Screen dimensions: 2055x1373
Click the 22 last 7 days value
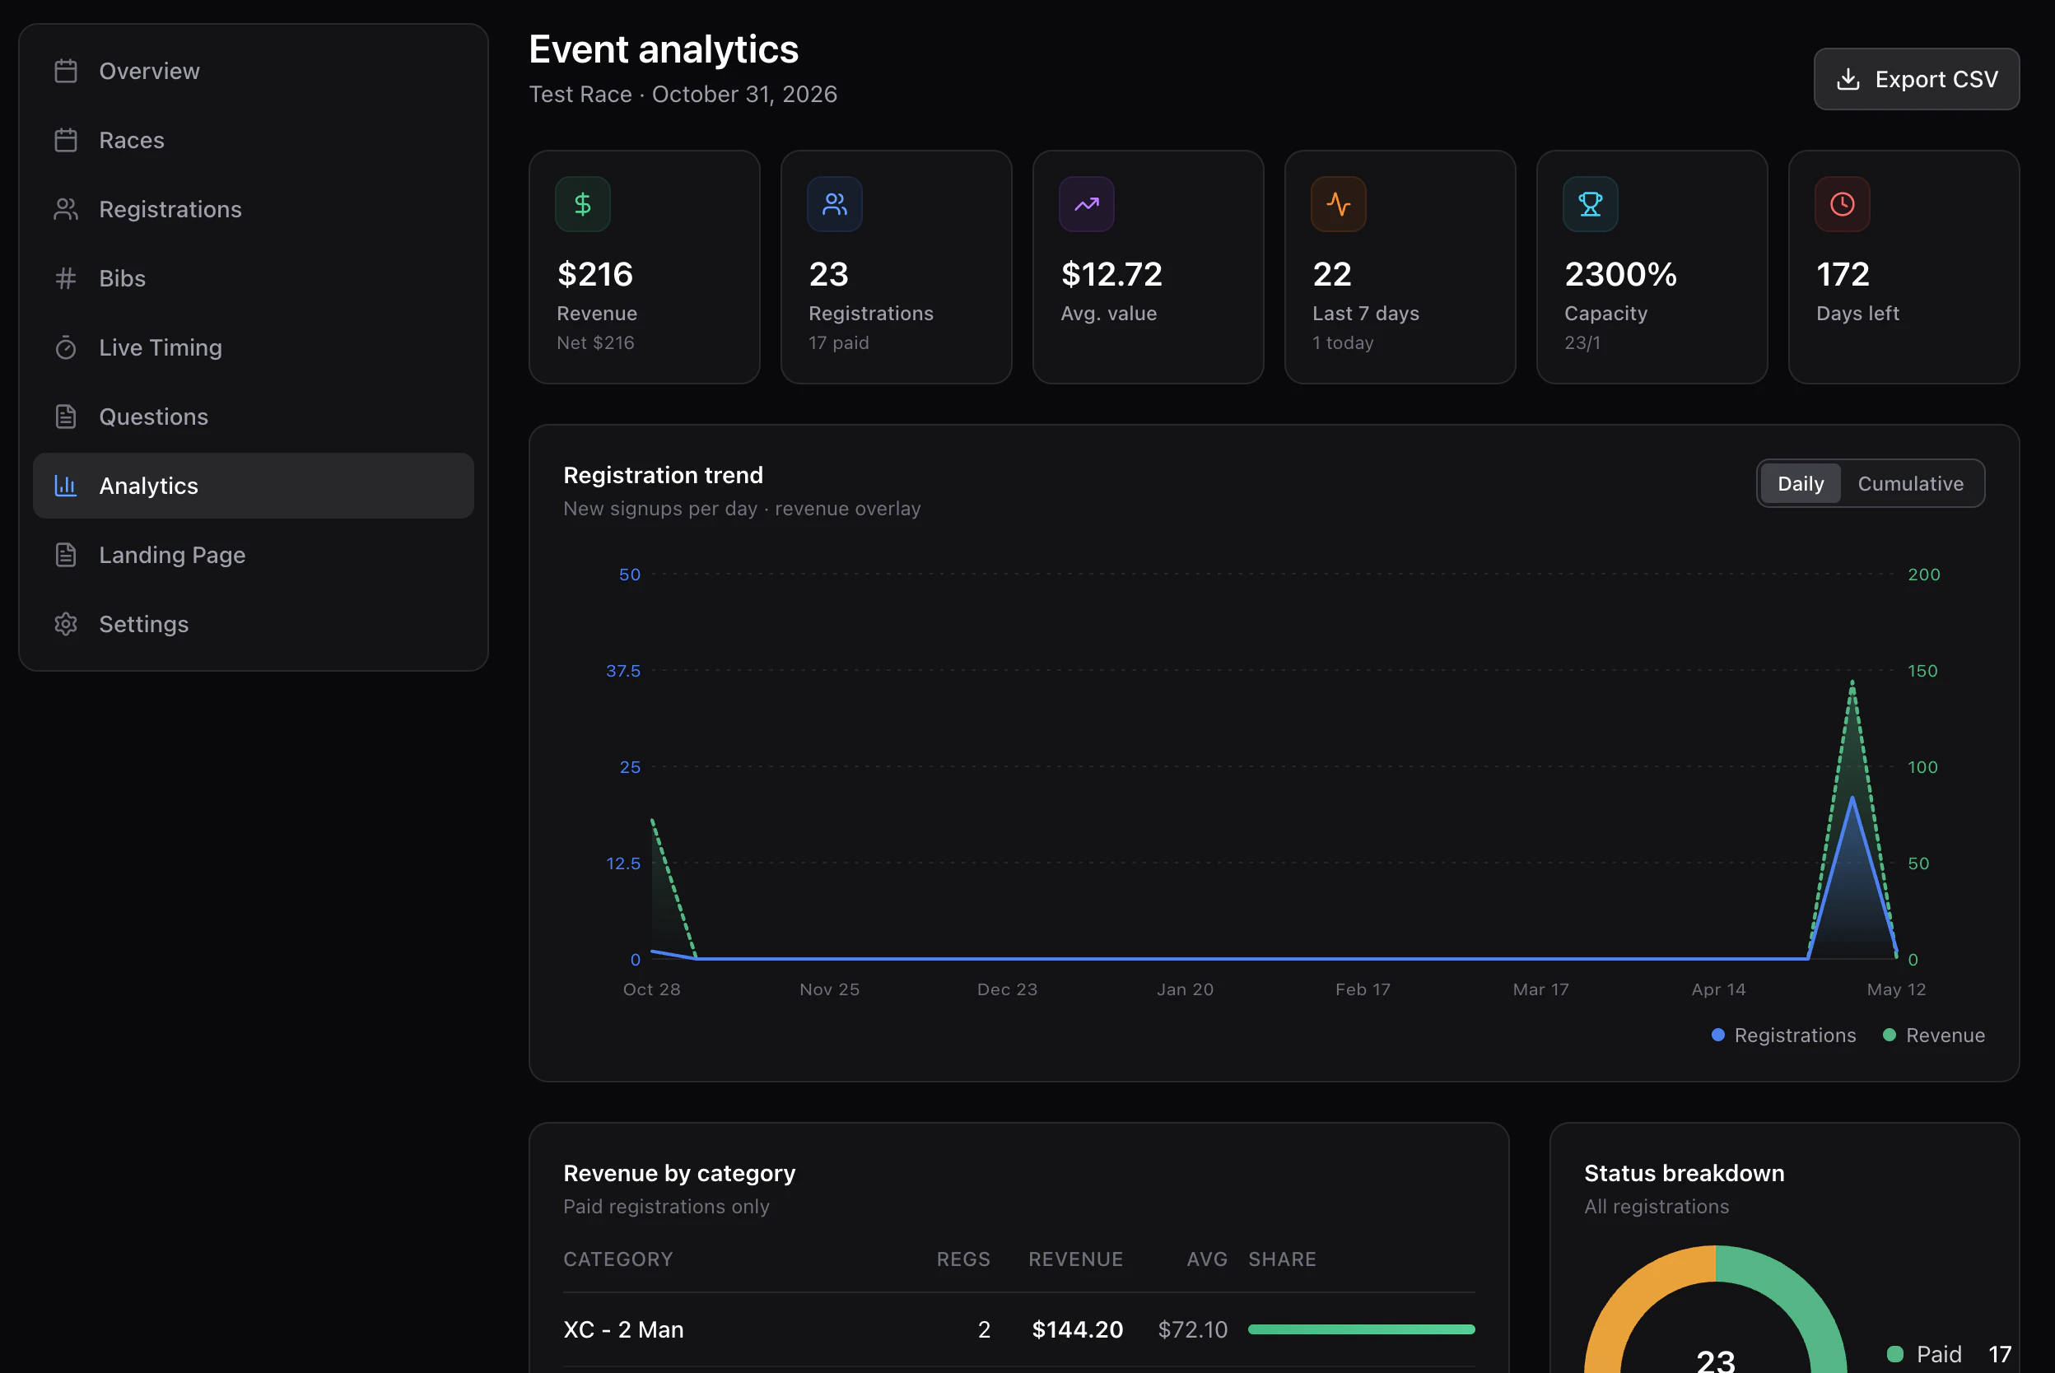coord(1332,274)
